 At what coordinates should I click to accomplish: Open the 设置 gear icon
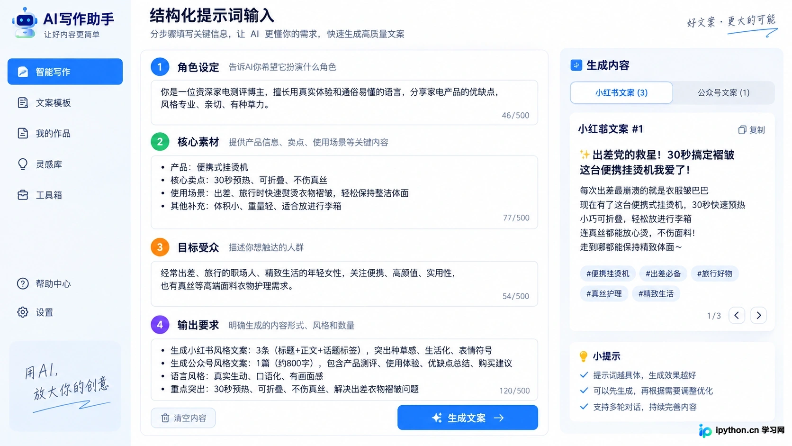tap(23, 312)
